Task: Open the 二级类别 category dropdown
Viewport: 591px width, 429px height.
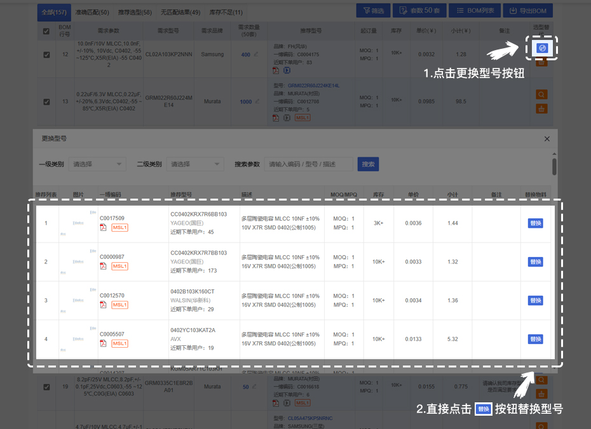Action: 195,164
